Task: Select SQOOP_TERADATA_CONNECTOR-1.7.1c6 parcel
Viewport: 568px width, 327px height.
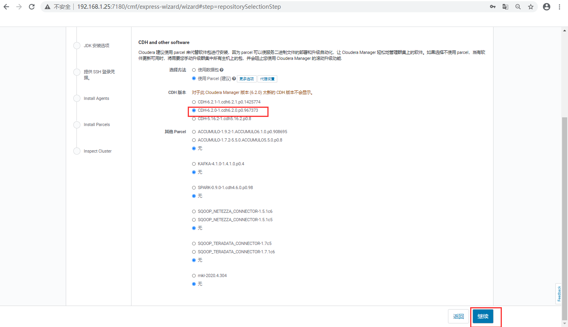Action: 194,252
